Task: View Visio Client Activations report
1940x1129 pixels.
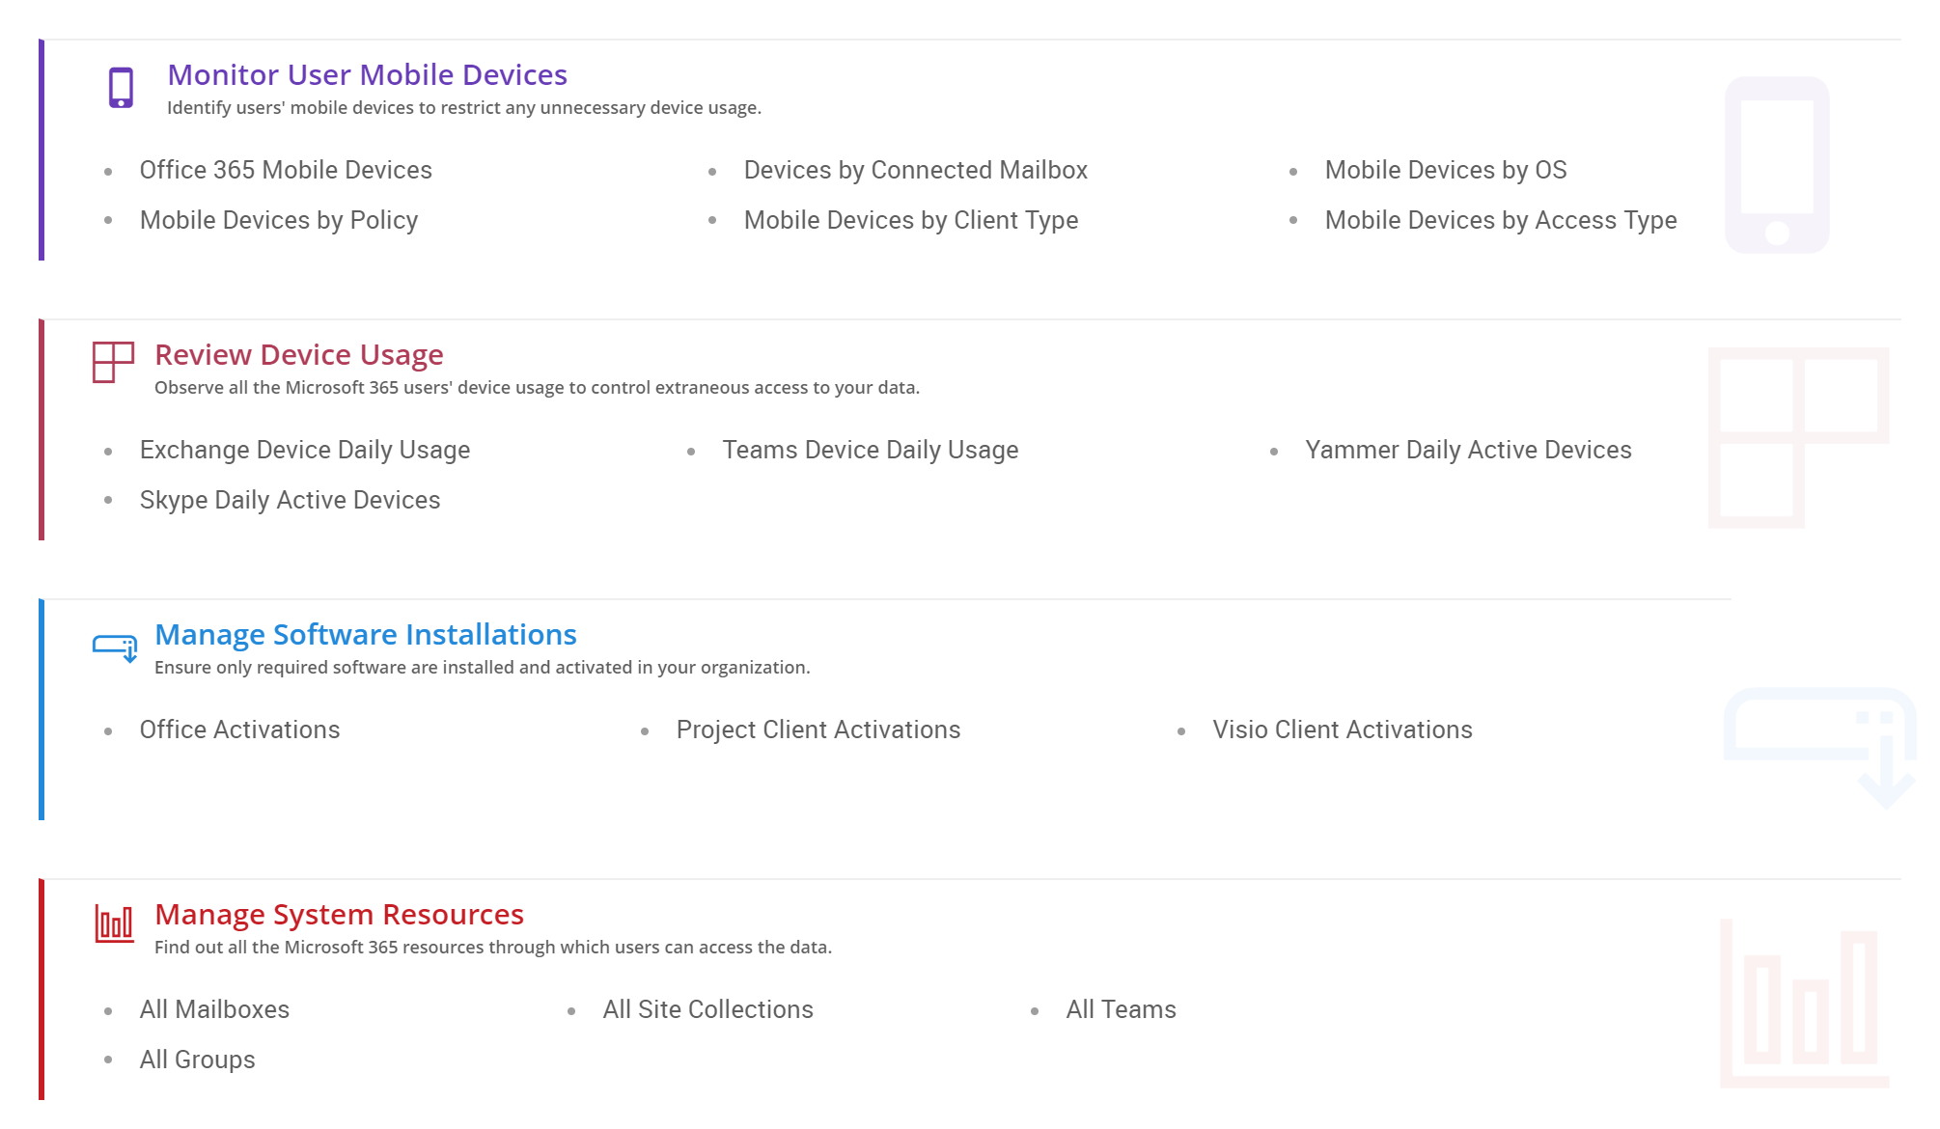Action: pos(1342,730)
